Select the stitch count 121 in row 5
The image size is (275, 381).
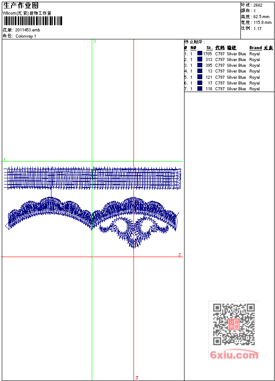[209, 77]
